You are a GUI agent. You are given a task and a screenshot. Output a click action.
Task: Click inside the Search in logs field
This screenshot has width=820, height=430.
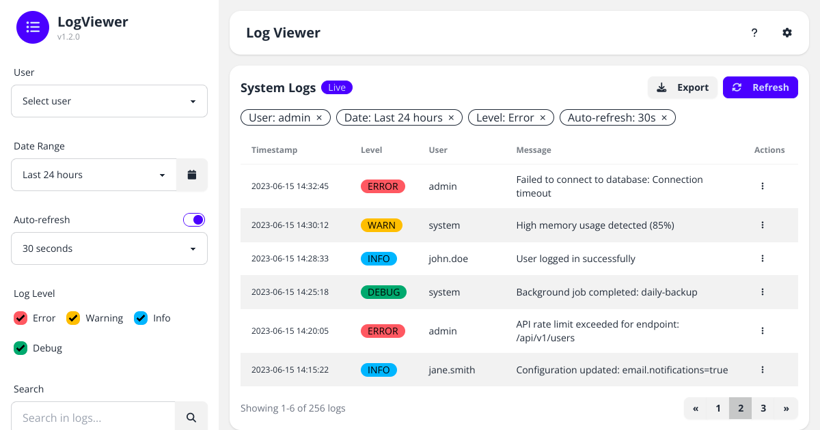(x=93, y=416)
